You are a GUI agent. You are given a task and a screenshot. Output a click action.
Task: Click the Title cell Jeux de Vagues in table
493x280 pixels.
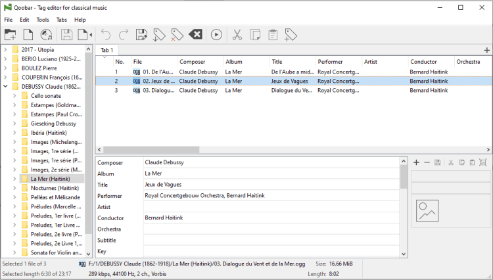(290, 81)
